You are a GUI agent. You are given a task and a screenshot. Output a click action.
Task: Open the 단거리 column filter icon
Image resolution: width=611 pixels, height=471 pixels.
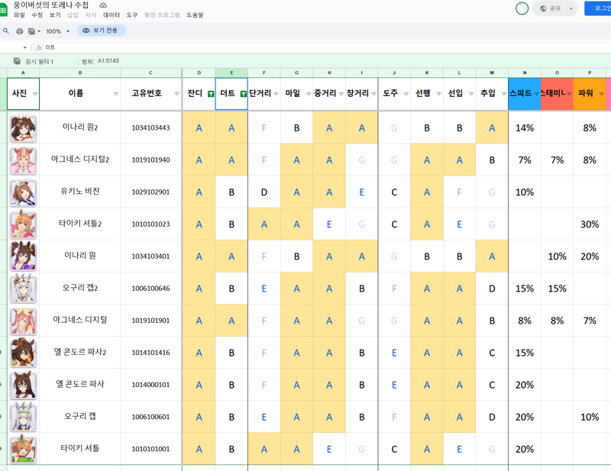click(x=276, y=94)
